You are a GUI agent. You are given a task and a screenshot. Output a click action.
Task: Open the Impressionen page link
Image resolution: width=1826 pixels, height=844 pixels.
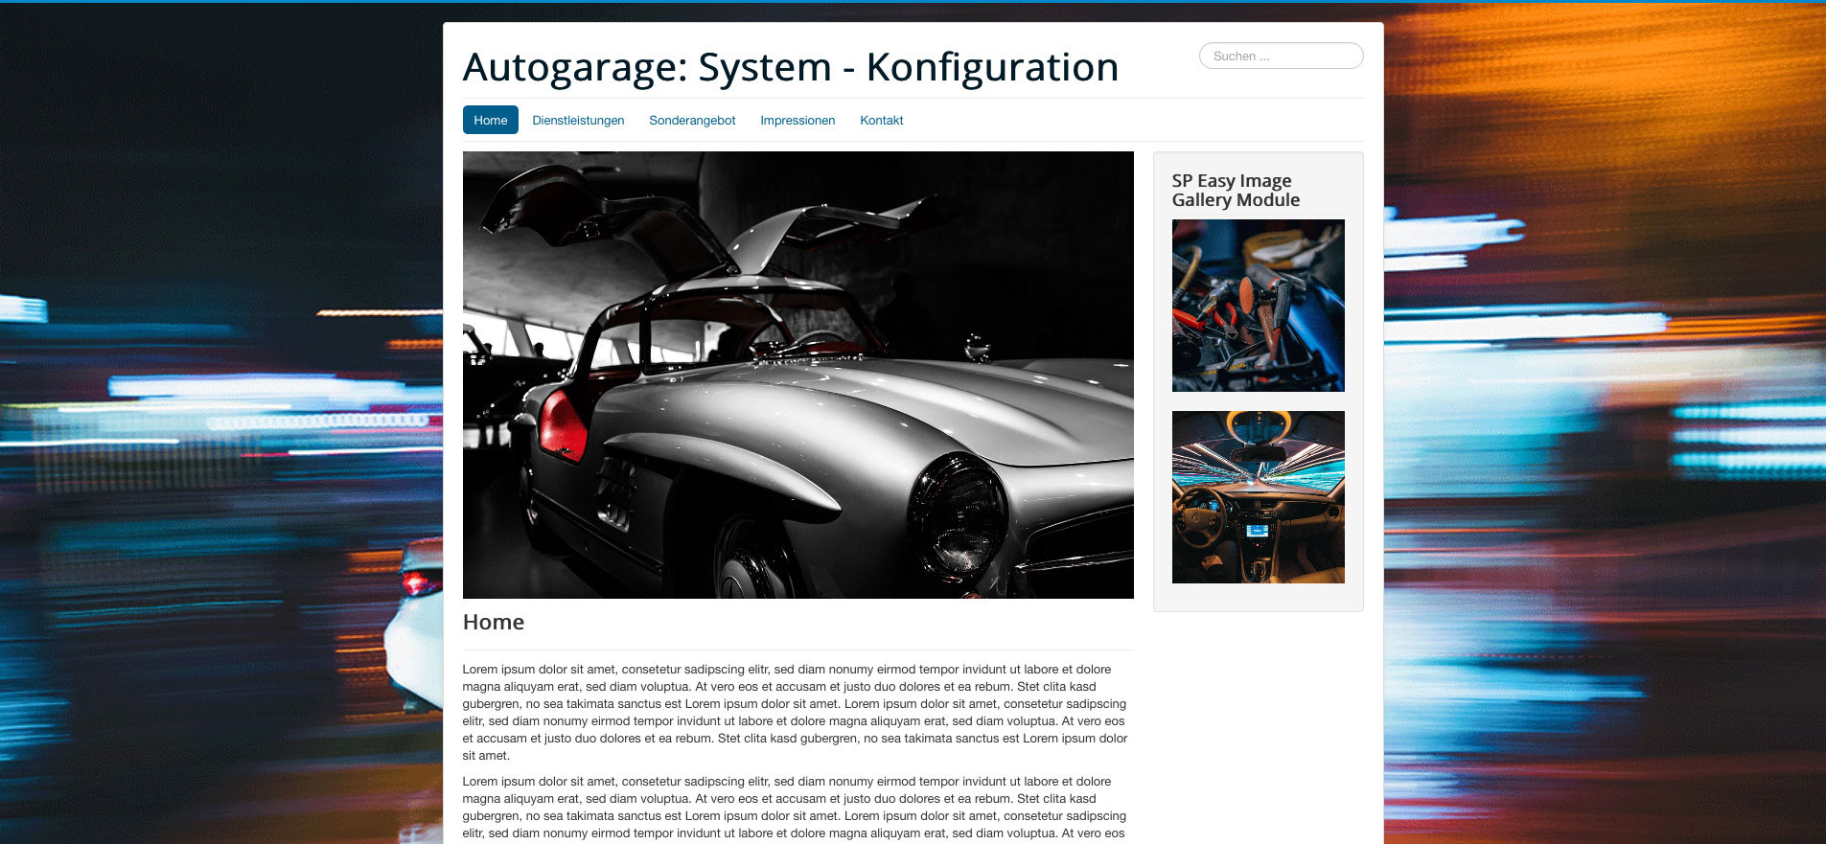click(797, 120)
